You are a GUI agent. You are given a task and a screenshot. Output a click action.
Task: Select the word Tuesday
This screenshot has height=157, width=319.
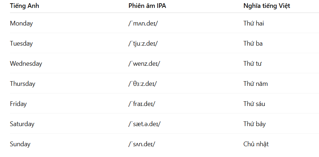(21, 43)
